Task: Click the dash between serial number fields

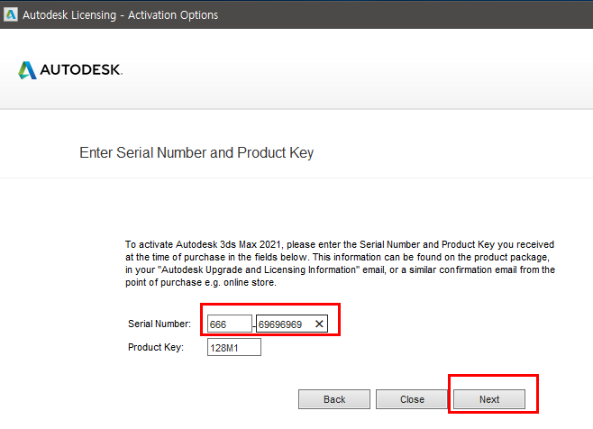Action: (x=254, y=324)
